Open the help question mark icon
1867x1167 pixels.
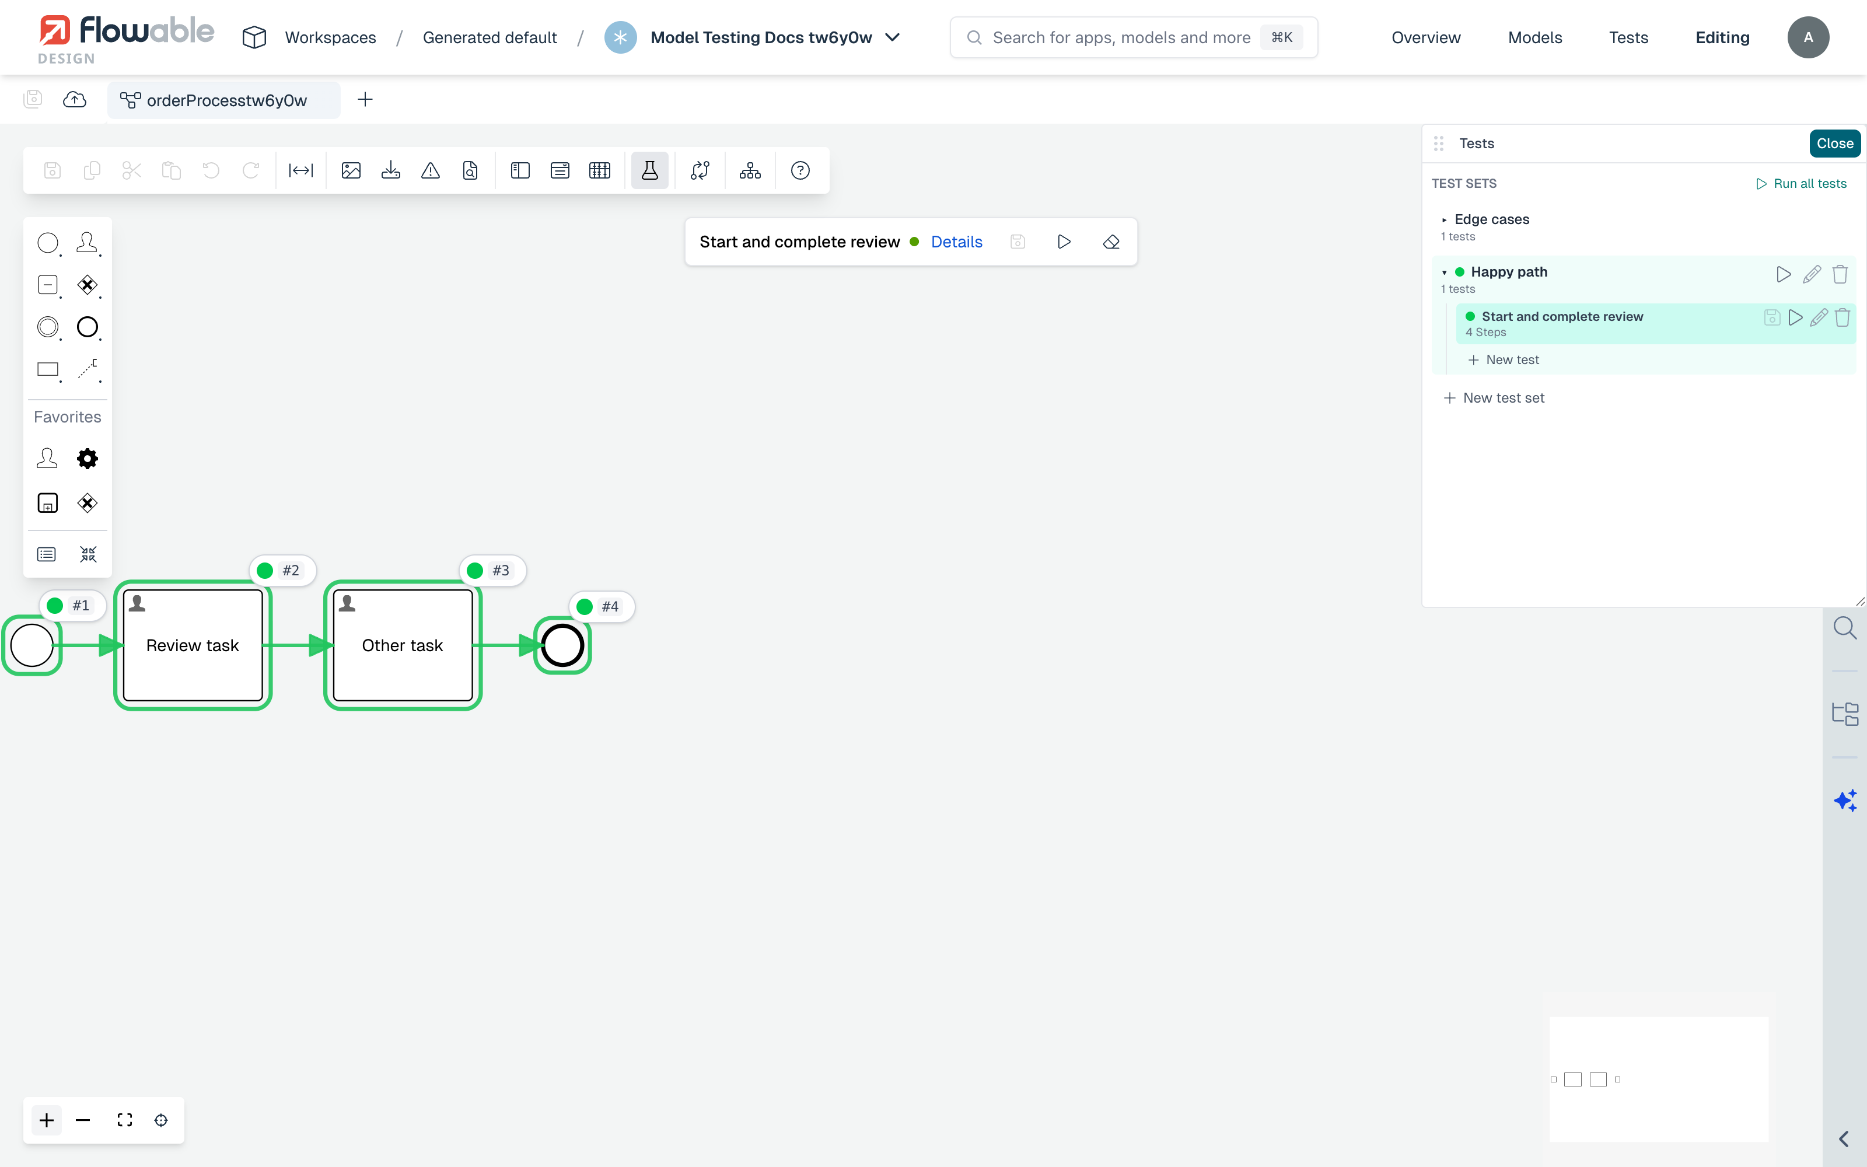[800, 170]
